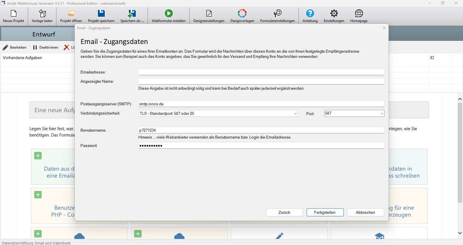Cancel the dialog with Abbrechen
This screenshot has height=245, width=463.
pyautogui.click(x=365, y=212)
